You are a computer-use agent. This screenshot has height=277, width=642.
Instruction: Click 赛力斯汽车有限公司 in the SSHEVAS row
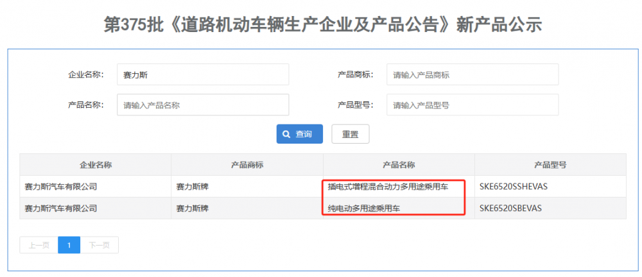click(x=60, y=187)
